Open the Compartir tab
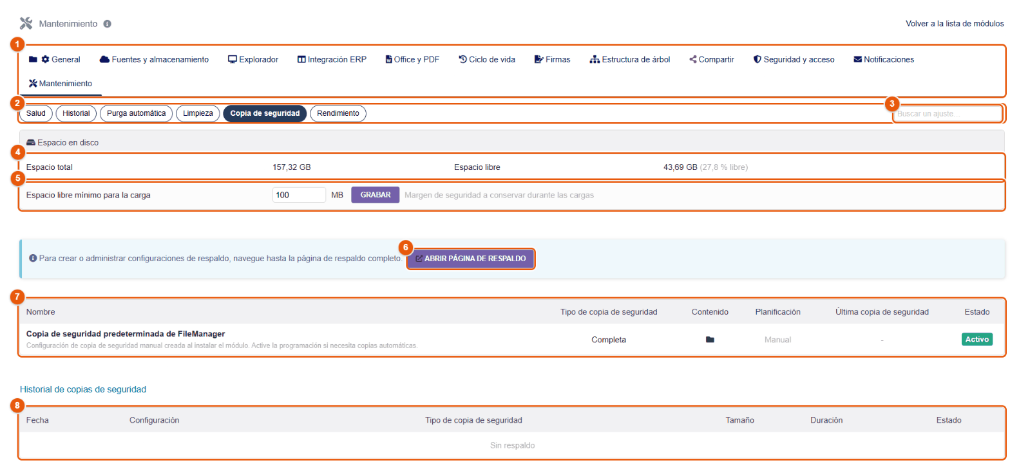1010x469 pixels. [712, 59]
